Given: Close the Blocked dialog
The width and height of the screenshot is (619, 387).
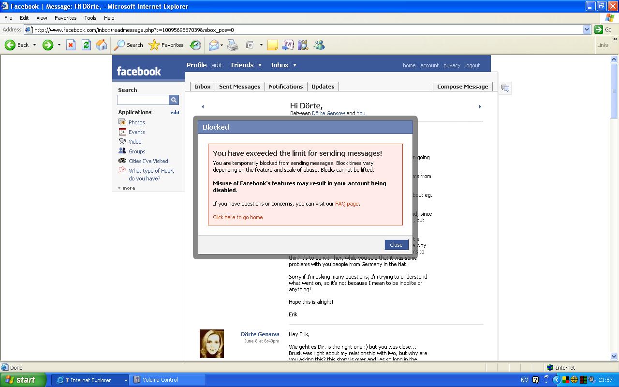Looking at the screenshot, I should tap(396, 245).
